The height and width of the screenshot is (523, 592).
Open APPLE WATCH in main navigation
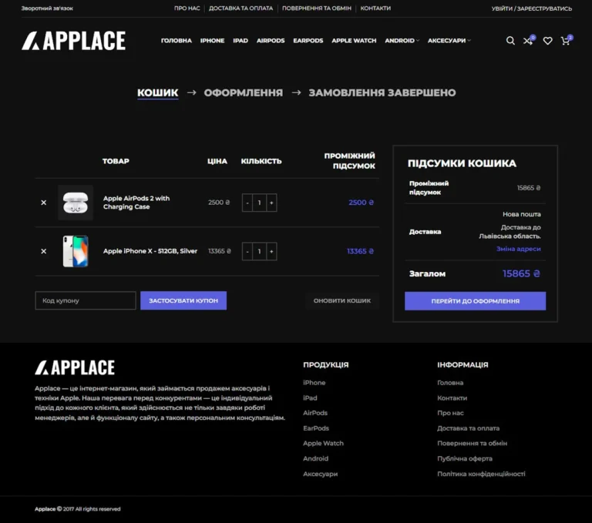click(x=354, y=40)
